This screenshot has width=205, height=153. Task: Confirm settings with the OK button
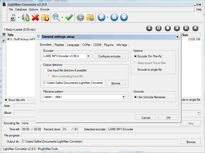click(168, 118)
